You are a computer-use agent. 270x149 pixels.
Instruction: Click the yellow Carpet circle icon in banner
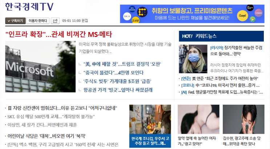242,16
